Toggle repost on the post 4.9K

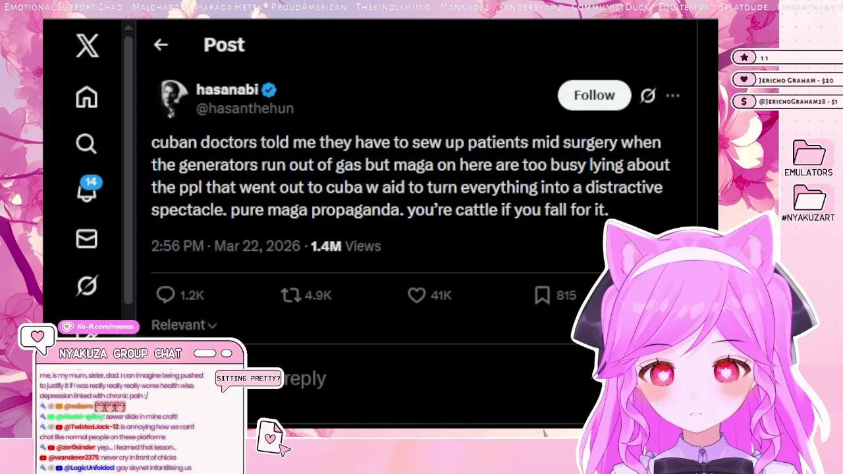(x=306, y=295)
